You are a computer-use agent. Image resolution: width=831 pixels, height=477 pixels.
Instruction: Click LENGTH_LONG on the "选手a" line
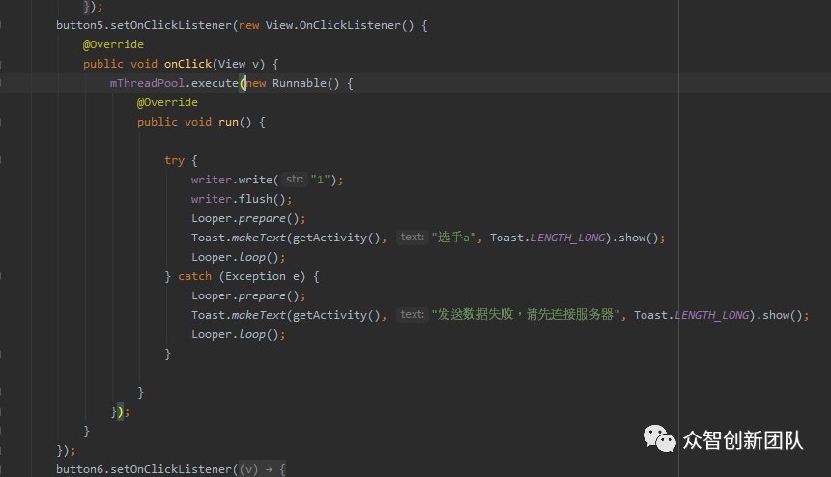(567, 238)
